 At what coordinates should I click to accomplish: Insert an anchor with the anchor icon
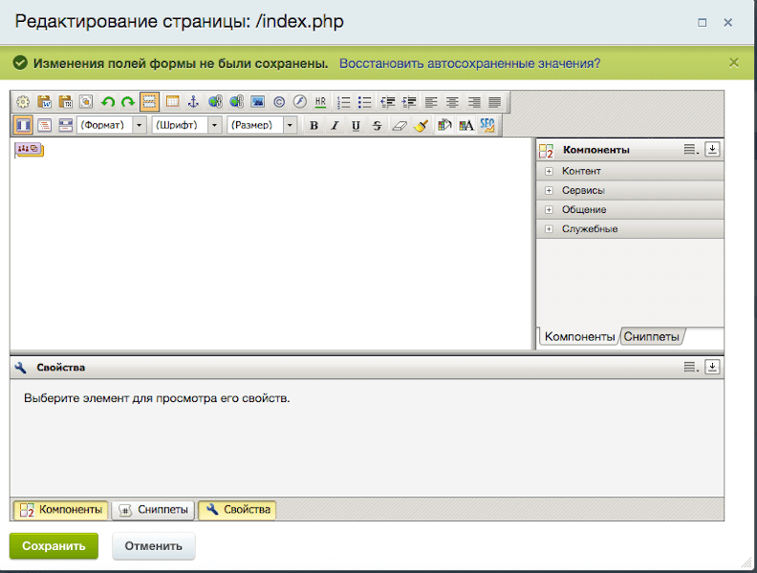193,101
